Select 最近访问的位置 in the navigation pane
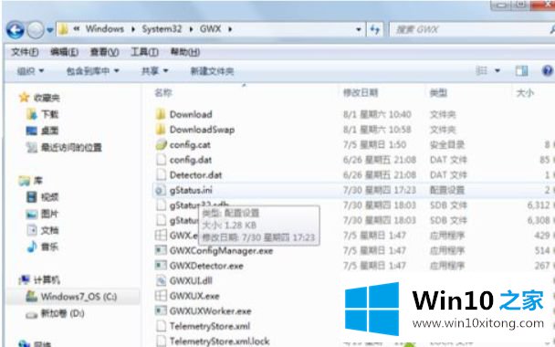The height and width of the screenshot is (347, 555). tap(71, 147)
